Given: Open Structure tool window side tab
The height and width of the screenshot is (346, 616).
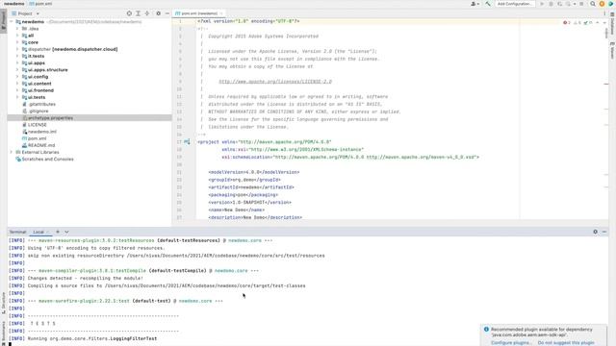Looking at the screenshot, I should [4, 303].
